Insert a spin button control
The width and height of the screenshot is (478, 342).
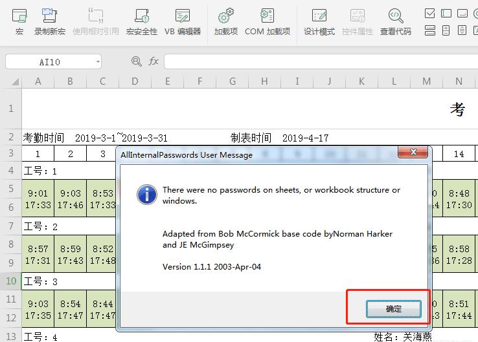[446, 30]
